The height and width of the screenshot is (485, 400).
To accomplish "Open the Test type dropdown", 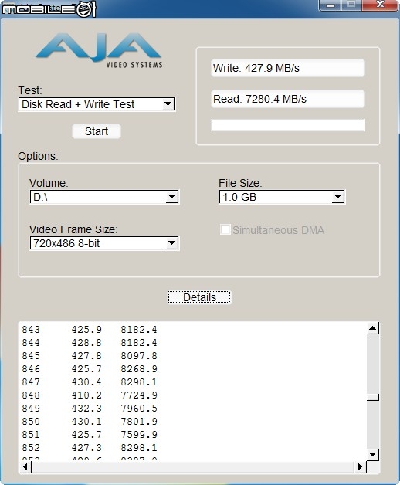I will [97, 104].
